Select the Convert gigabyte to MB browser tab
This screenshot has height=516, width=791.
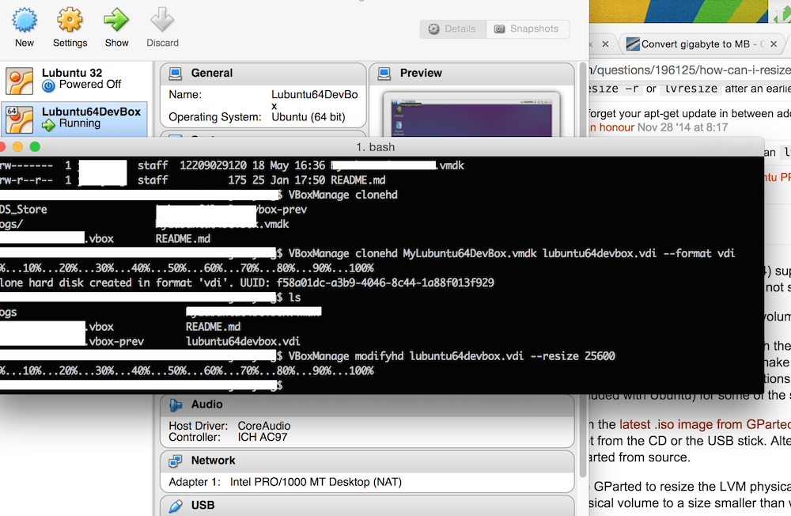pos(702,44)
